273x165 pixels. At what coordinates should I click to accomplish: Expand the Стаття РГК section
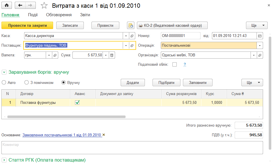pos(4,160)
